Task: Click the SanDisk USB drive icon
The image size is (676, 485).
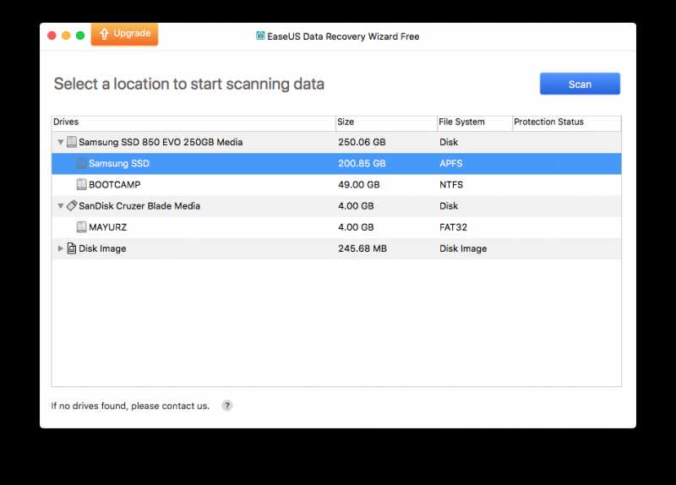Action: tap(72, 205)
